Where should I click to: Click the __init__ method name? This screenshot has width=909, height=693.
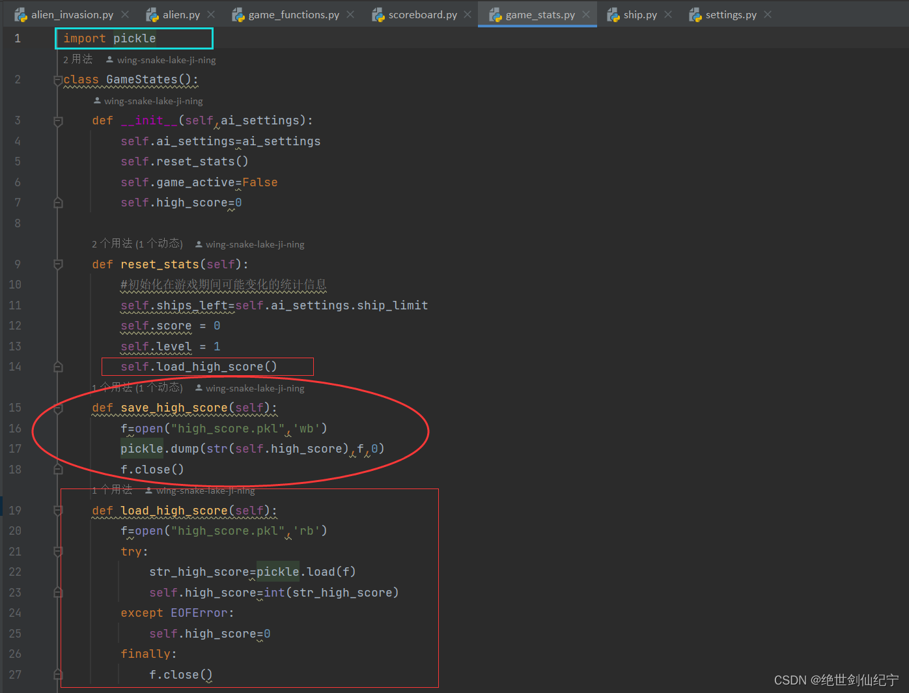(x=149, y=120)
